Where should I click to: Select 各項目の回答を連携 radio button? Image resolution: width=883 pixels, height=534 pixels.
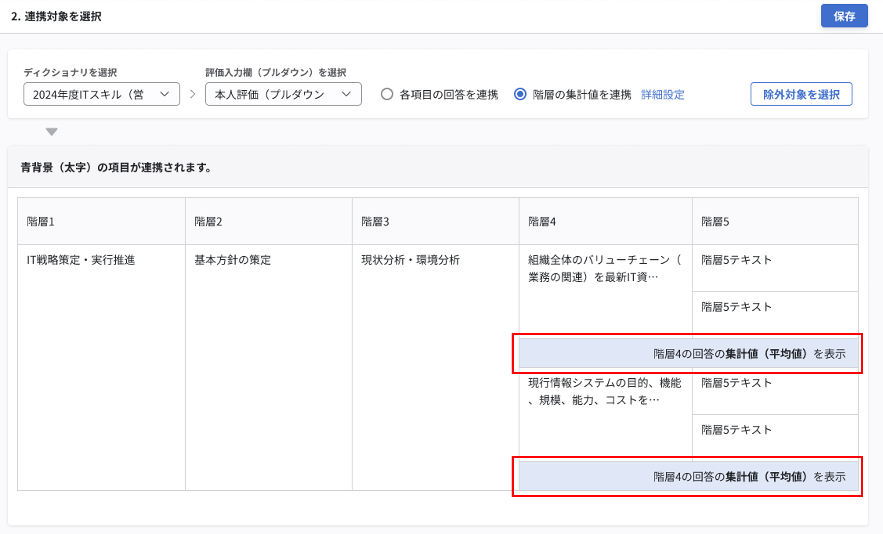tap(387, 94)
